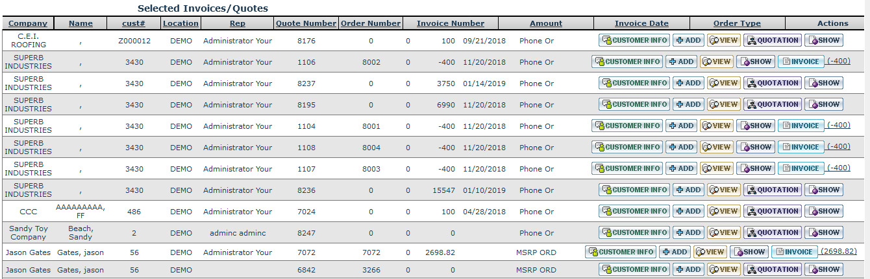
Task: Open Quotation for quote 6842
Action: point(772,269)
